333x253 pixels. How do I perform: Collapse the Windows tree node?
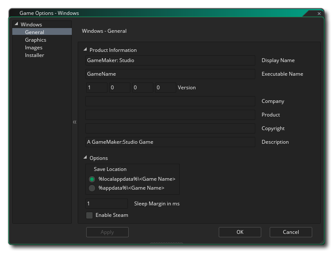[17, 24]
